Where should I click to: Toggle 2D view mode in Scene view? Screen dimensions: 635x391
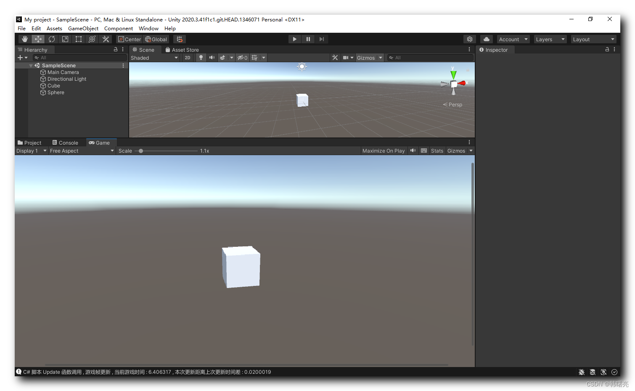pos(187,57)
